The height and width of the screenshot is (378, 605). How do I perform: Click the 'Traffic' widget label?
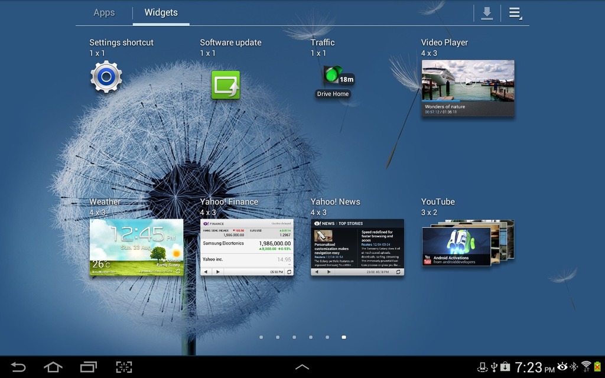(x=323, y=43)
